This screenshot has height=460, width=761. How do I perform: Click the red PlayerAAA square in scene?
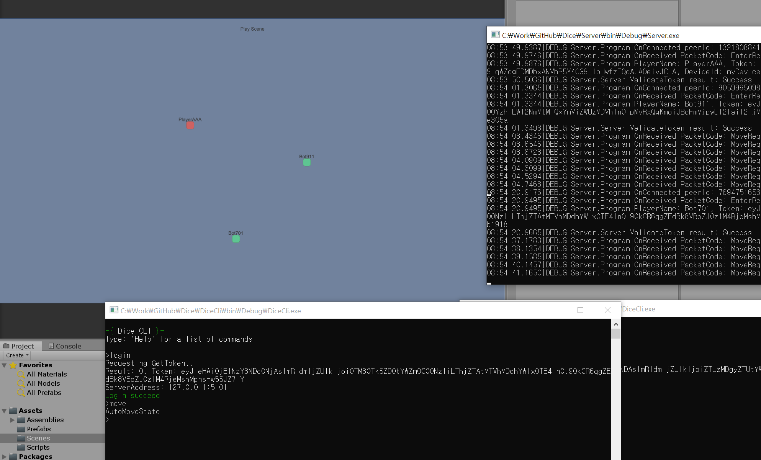pos(190,126)
